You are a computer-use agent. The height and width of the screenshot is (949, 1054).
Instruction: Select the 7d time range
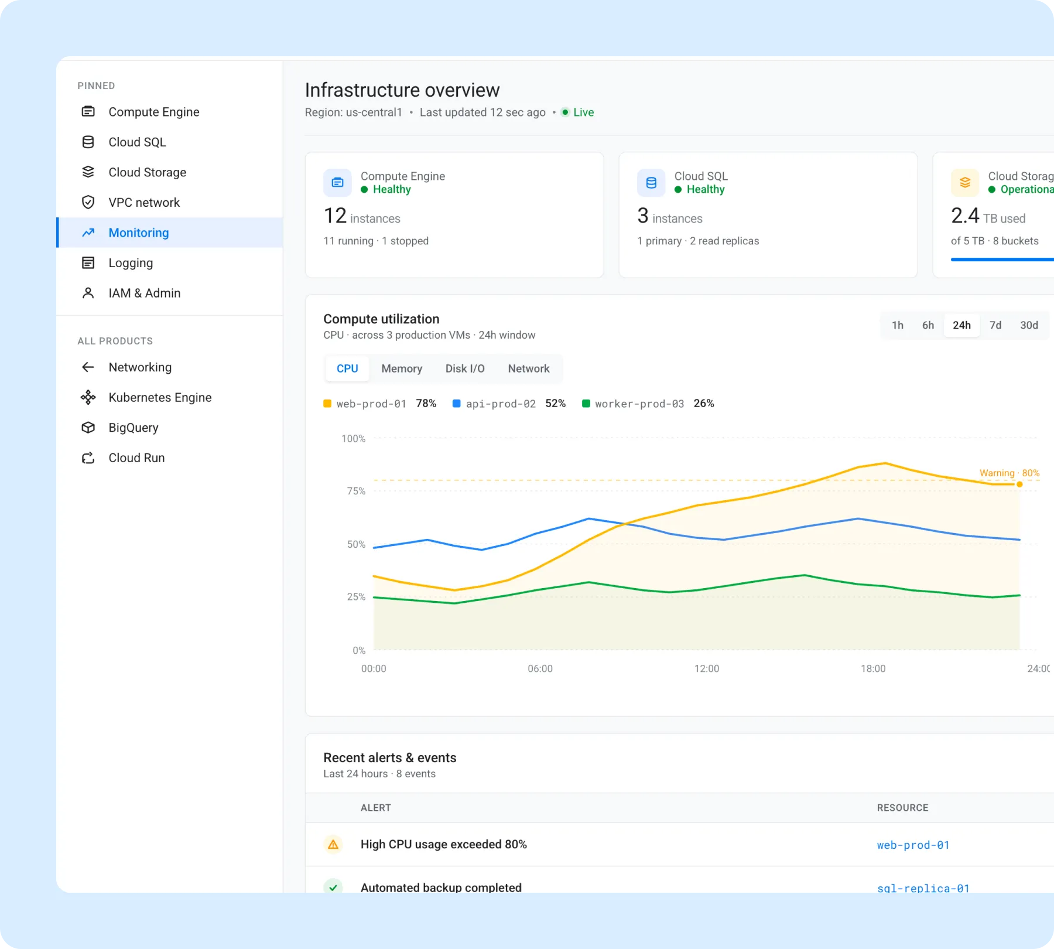click(995, 325)
